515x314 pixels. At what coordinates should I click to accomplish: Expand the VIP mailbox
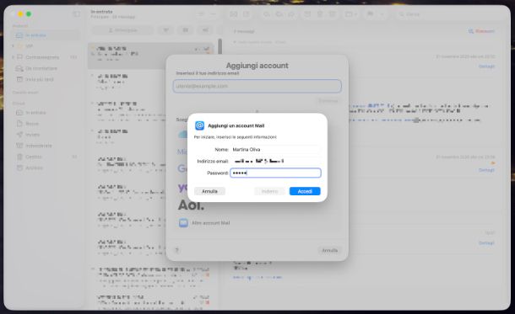pyautogui.click(x=13, y=46)
